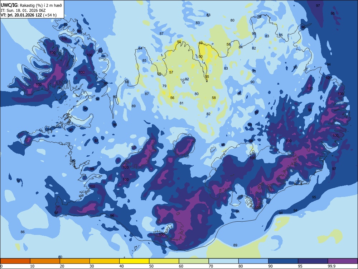Click the legend scale label '70'

[211, 266]
